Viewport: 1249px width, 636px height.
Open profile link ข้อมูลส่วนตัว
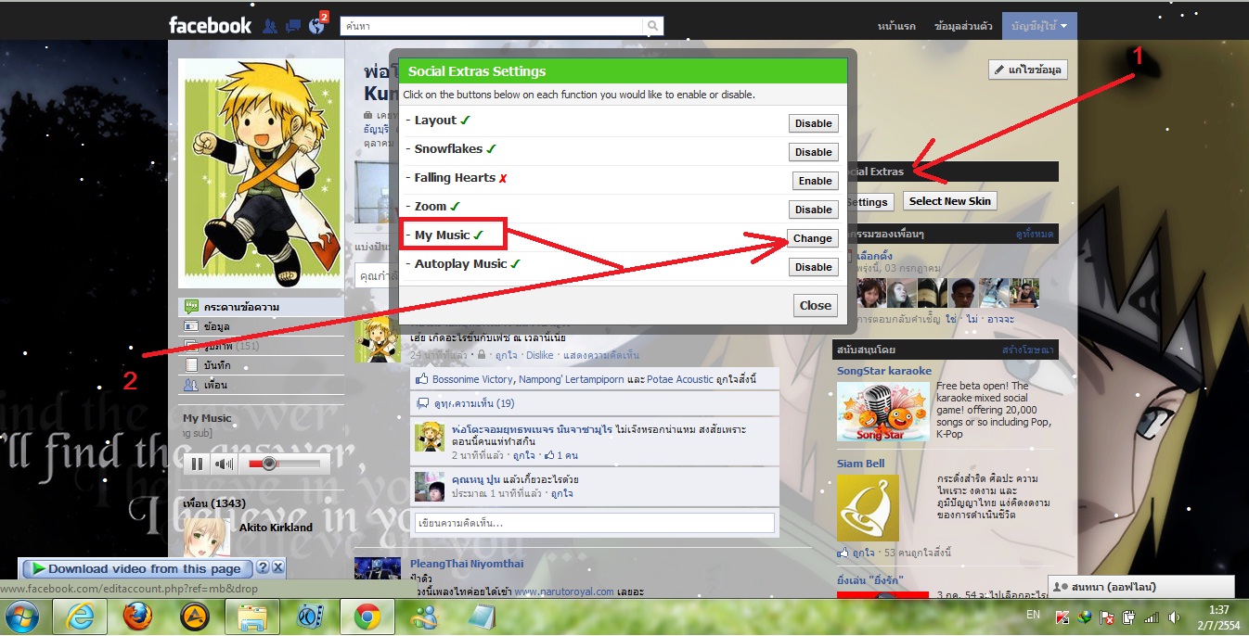963,26
